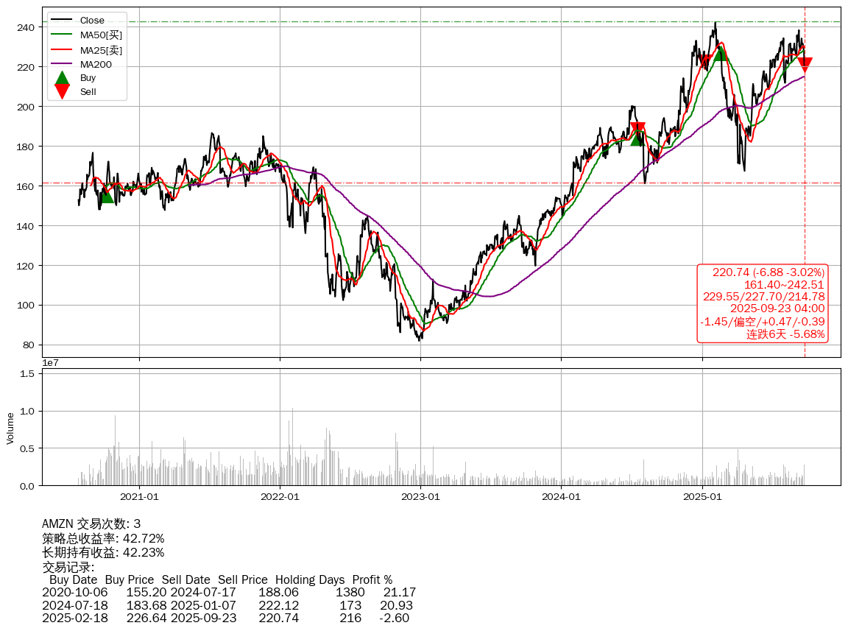This screenshot has height=631, width=848.
Task: Click the Profit % column header
Action: tap(372, 580)
